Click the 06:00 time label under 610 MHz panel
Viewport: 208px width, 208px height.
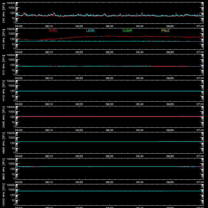19,78
